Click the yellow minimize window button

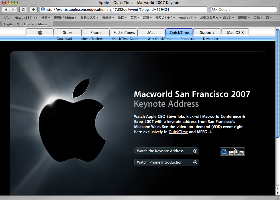tap(10, 3)
